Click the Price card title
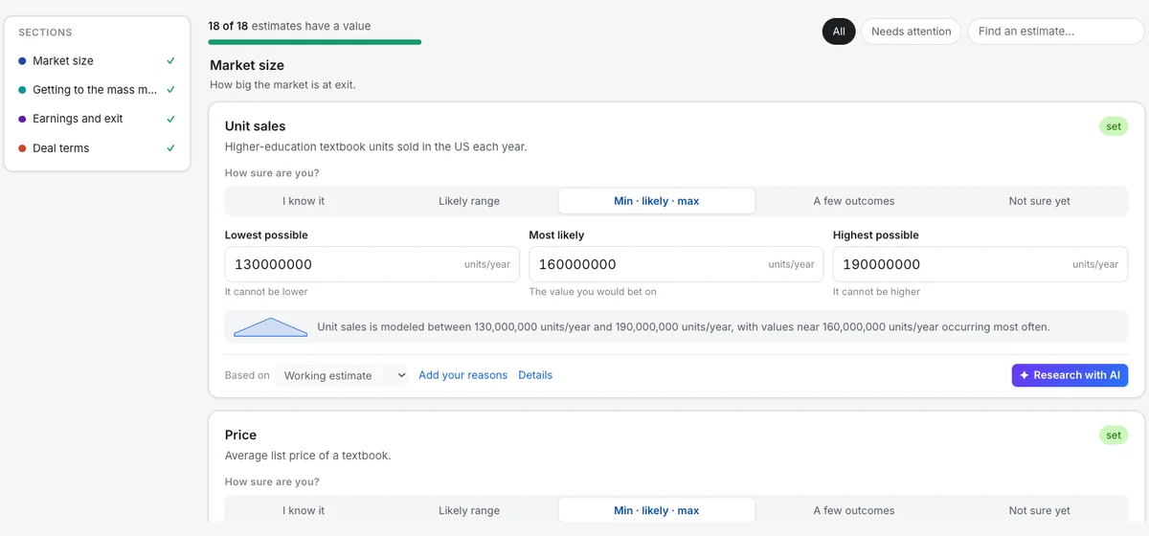The width and height of the screenshot is (1149, 536). pos(241,435)
